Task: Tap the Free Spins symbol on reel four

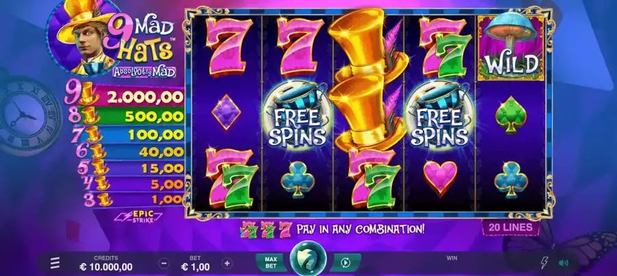Action: (439, 116)
